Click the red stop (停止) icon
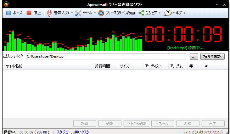This screenshot has height=134, width=230. [29, 13]
